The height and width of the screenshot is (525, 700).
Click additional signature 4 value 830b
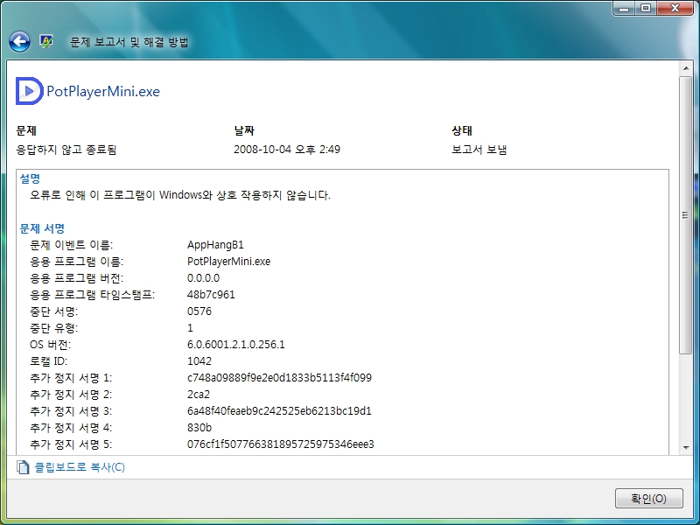click(x=199, y=427)
